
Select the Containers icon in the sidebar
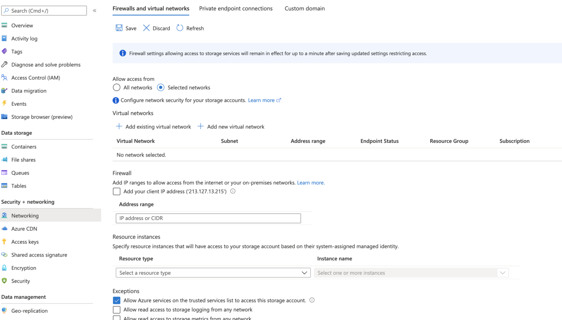(5, 146)
